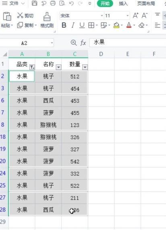Open print preview icon

[62, 3]
